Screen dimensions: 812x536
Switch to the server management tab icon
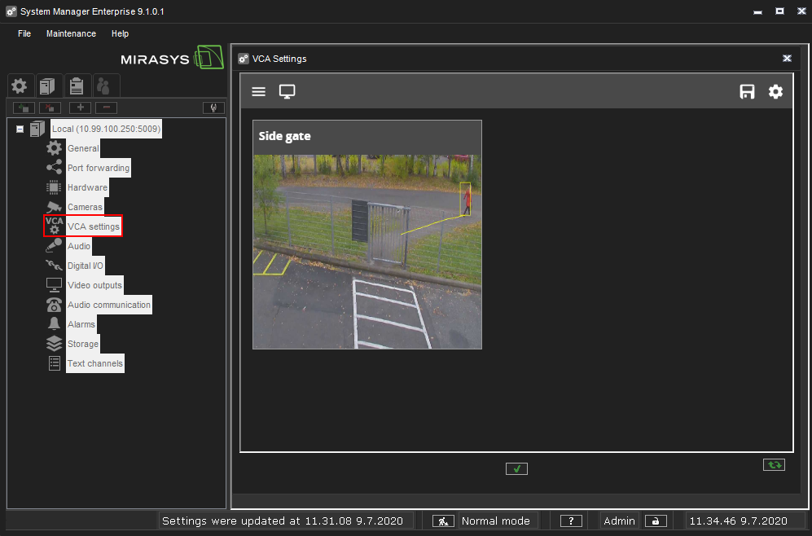(x=48, y=86)
